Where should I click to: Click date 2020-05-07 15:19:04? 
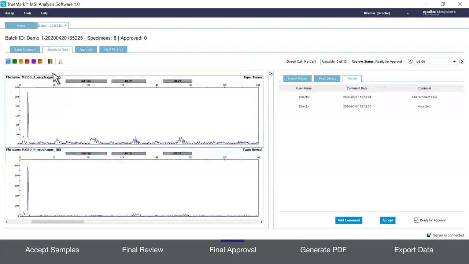click(x=357, y=97)
